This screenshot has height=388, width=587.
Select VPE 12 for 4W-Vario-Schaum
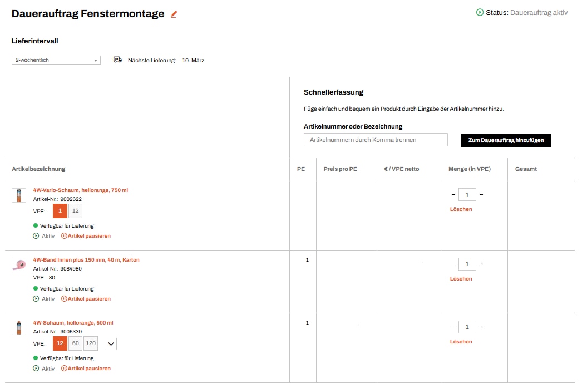(75, 211)
